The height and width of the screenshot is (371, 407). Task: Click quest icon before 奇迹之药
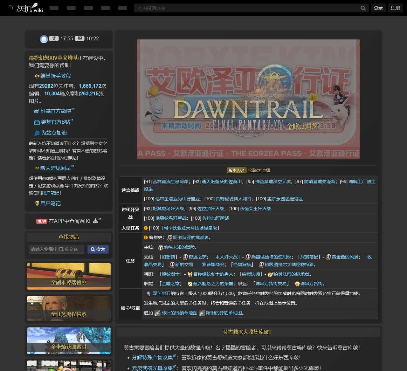[x=185, y=257]
